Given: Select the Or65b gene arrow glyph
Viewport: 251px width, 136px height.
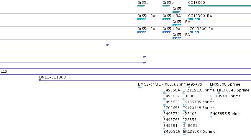Looking at the screenshot, I should 166,6.
